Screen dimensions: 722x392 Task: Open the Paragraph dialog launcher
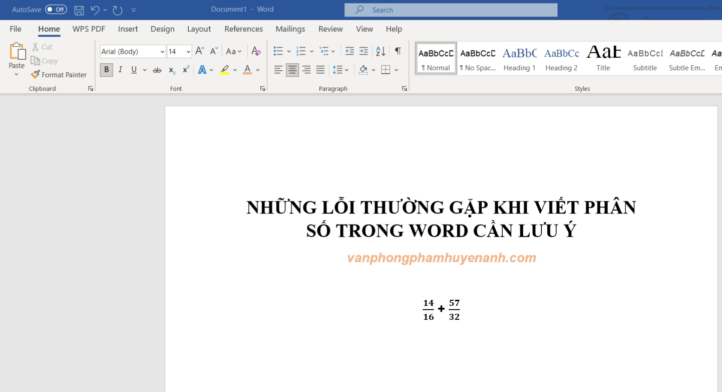tap(404, 89)
